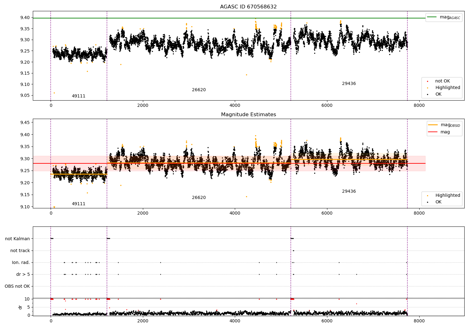Viewport: 469px width, 328px height.
Task: Click orange outlier near 9.14 in AGASC plot
Action: pyautogui.click(x=246, y=75)
